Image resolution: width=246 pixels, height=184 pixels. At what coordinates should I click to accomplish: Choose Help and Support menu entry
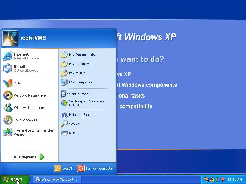[x=88, y=115]
